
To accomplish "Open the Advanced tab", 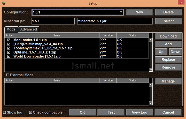I will pyautogui.click(x=29, y=29).
